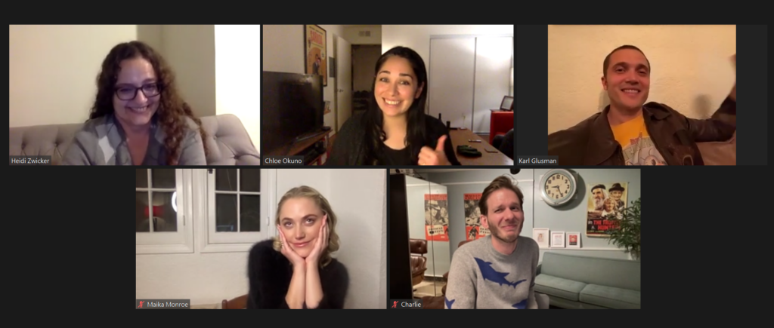Click the Karl Glusman name label

tap(537, 161)
